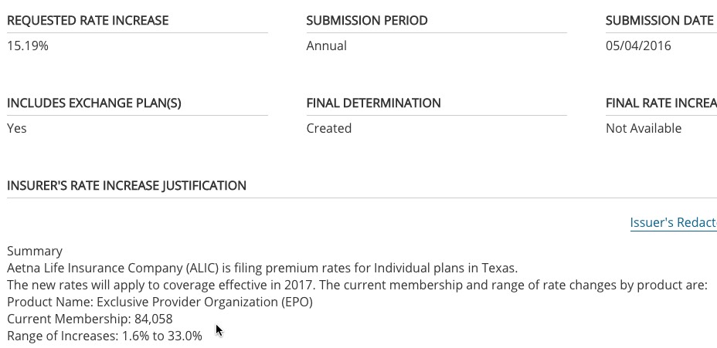Click the Insurer's Rate Increase Justification heading

[127, 186]
